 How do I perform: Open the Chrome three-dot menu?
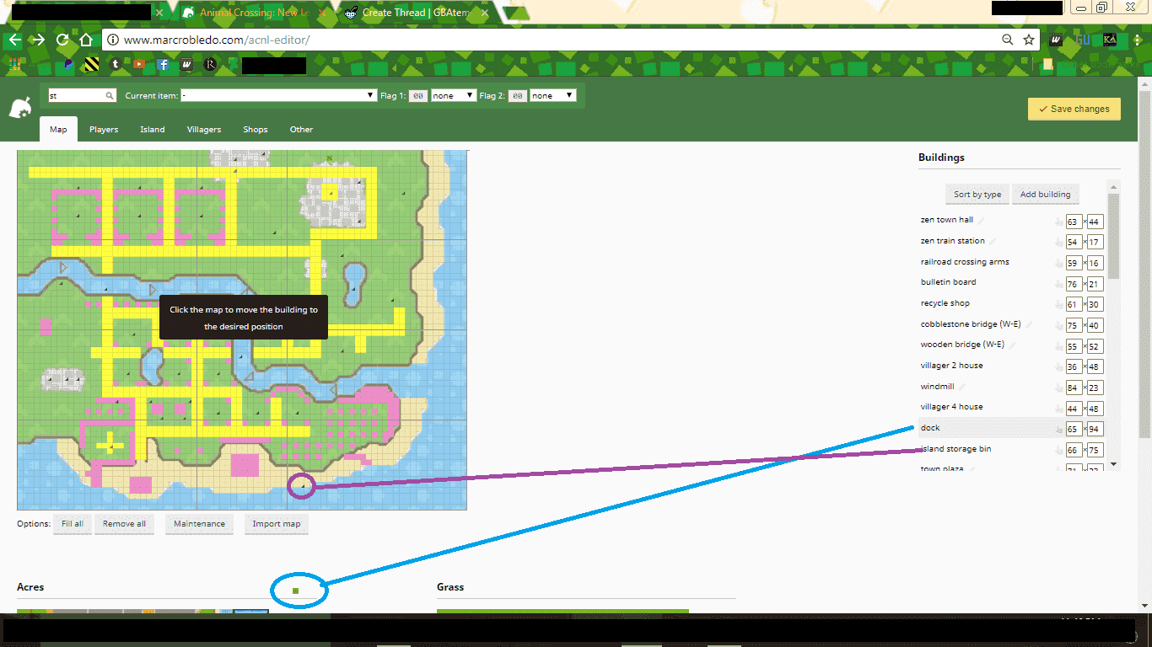(x=1137, y=40)
